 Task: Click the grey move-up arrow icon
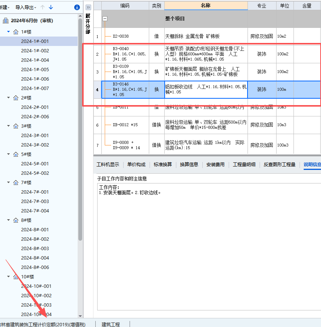click(43, 7)
